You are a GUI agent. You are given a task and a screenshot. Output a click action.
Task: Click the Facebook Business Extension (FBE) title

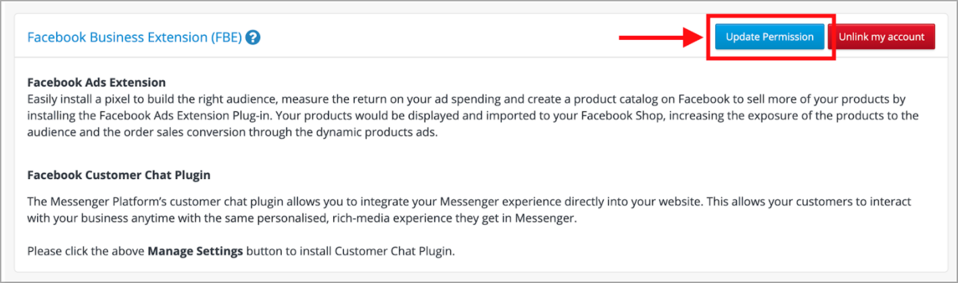(135, 37)
